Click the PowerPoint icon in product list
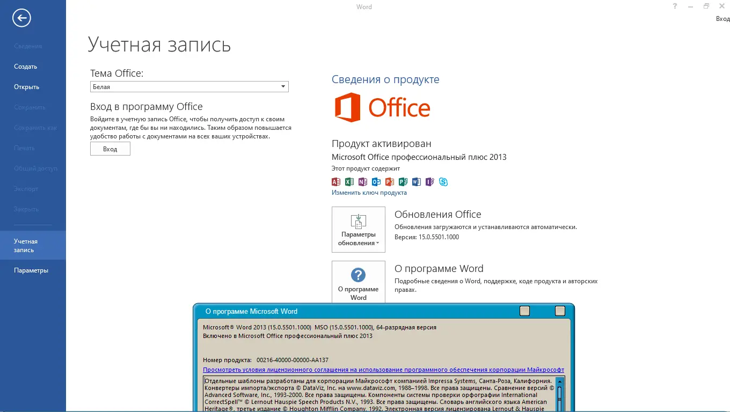 click(390, 182)
